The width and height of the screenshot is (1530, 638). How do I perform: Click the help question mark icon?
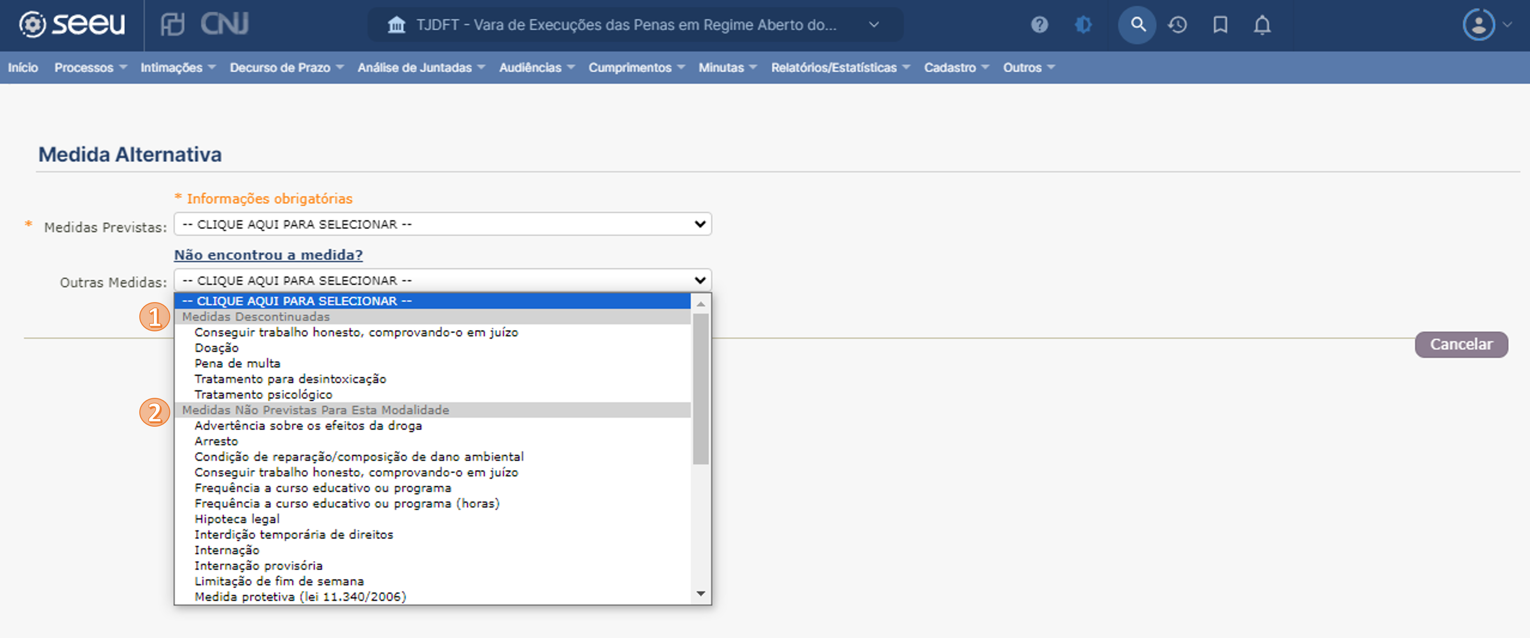pos(1039,25)
